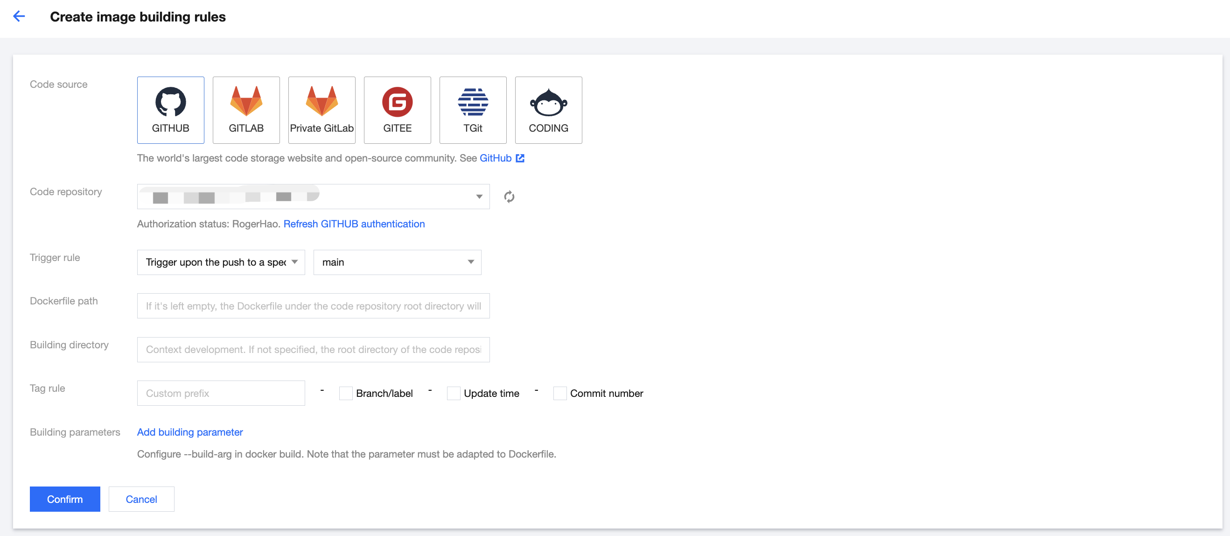Screen dimensions: 1230x536
Task: Open the Code repository dropdown
Action: (x=313, y=197)
